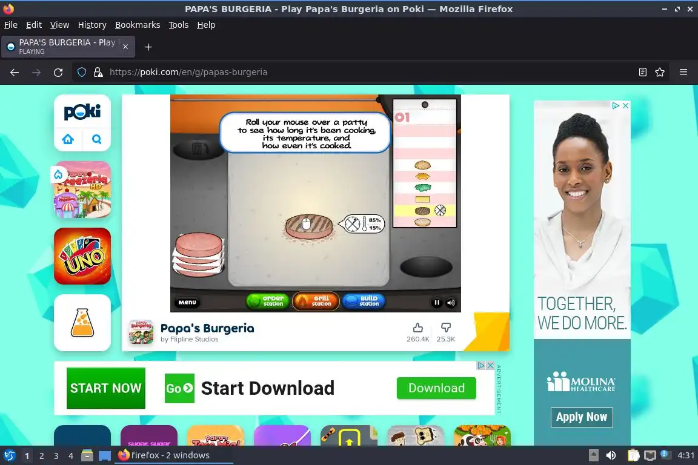Screen dimensions: 698x465
Task: Pause the game
Action: click(x=437, y=303)
